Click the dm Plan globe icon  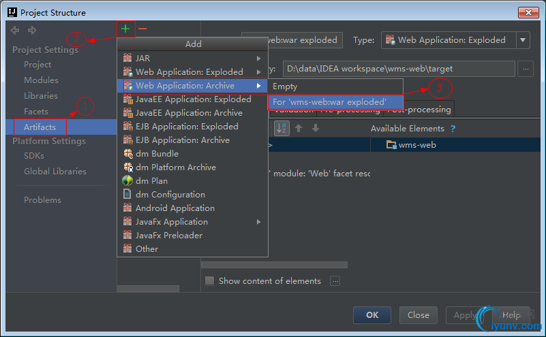click(127, 180)
